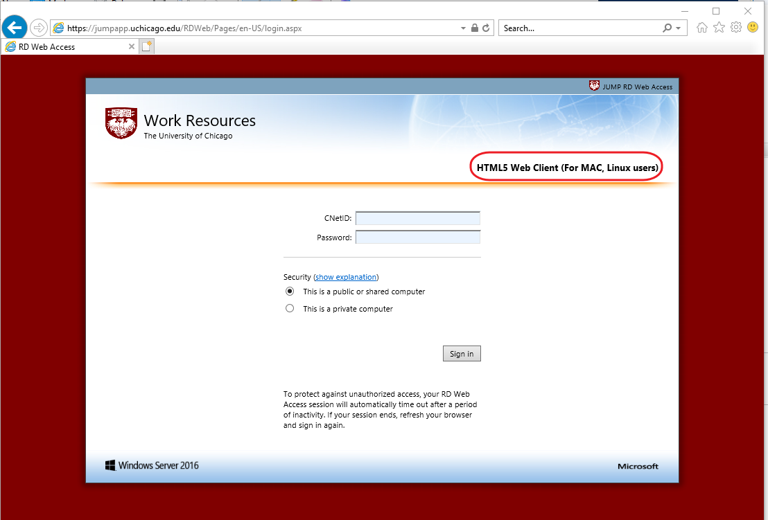The width and height of the screenshot is (768, 520).
Task: Open a new browser tab
Action: 146,46
